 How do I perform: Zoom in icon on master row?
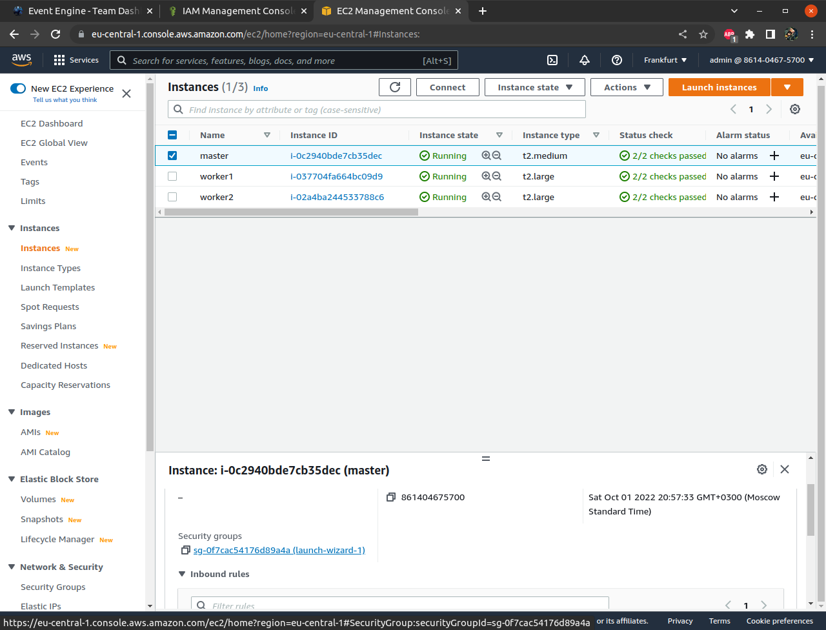(x=486, y=156)
